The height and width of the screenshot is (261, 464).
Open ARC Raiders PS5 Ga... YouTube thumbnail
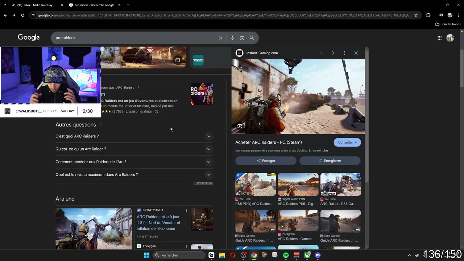click(341, 185)
